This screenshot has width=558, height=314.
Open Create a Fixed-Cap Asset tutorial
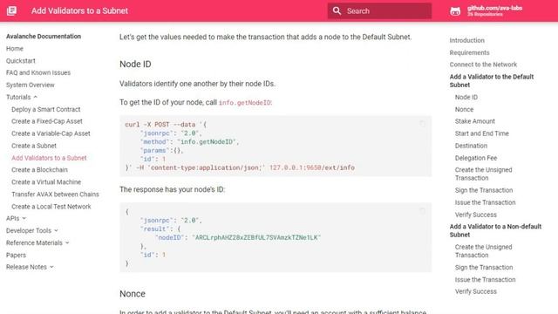(x=47, y=121)
